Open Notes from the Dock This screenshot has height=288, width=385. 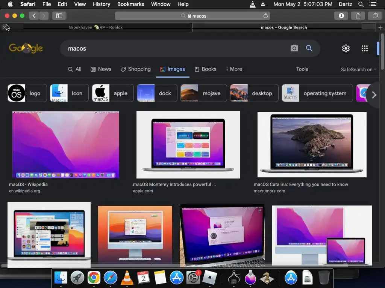(160, 278)
